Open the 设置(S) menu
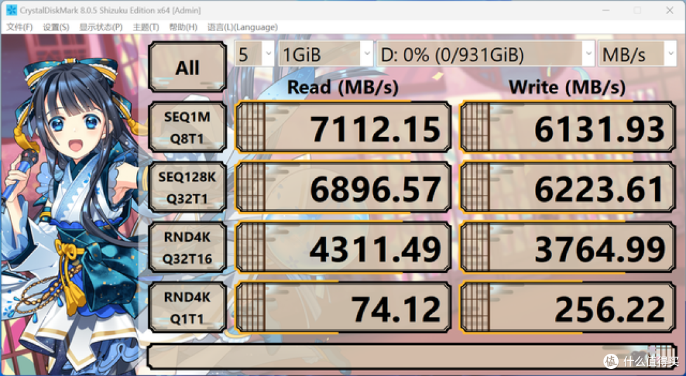Screen dimensions: 686x376 point(55,27)
